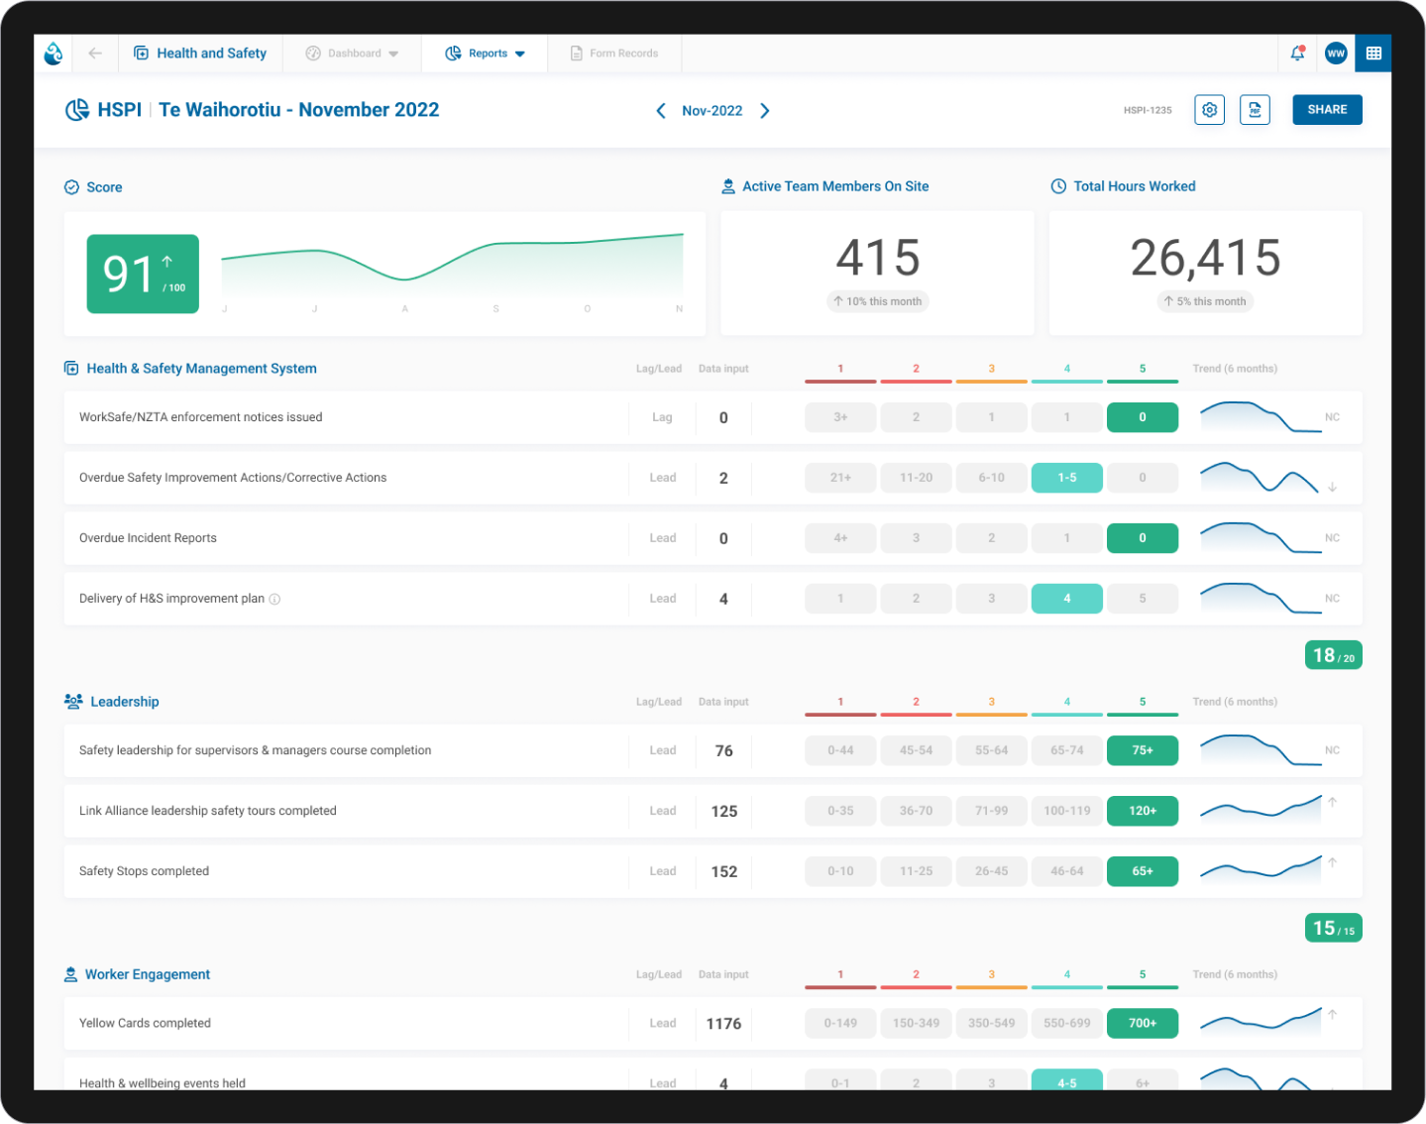Click the WW user avatar
This screenshot has height=1124, width=1426.
(1335, 53)
